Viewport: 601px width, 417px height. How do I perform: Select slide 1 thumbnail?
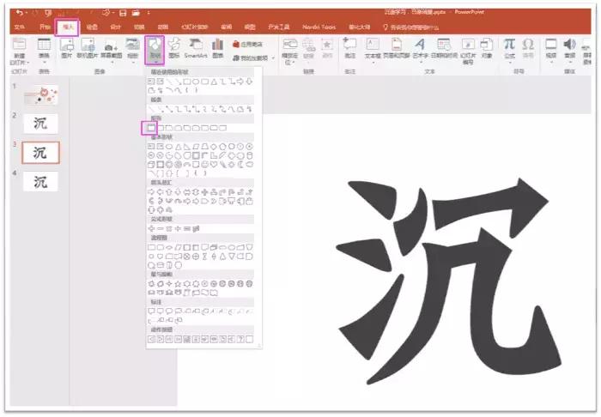(40, 95)
